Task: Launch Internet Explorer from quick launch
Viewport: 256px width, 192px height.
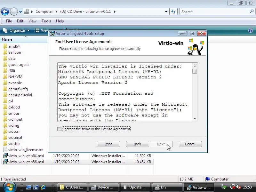Action: pos(43,187)
